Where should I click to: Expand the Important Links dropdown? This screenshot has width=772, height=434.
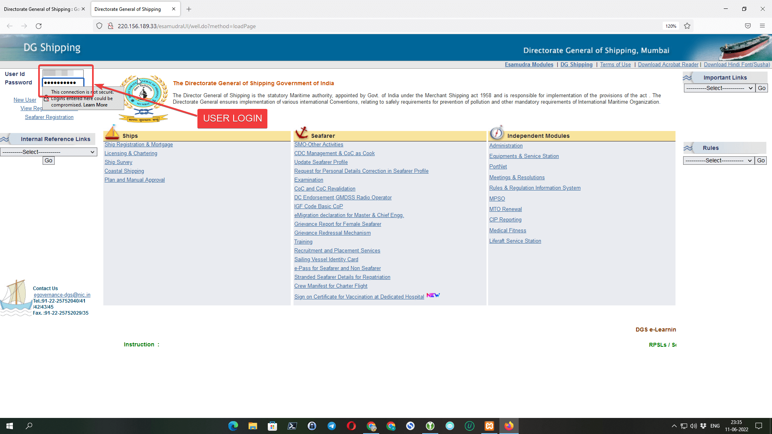click(719, 88)
